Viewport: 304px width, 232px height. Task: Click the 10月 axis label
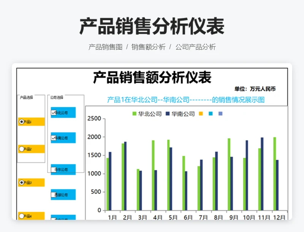[249, 217]
